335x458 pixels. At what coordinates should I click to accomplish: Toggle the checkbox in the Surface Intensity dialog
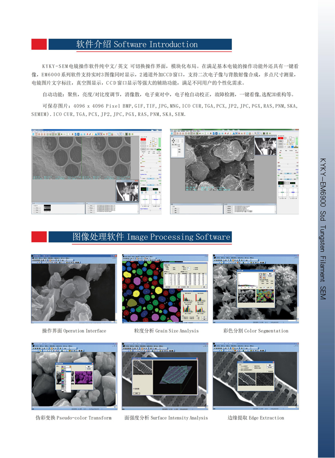click(x=134, y=389)
